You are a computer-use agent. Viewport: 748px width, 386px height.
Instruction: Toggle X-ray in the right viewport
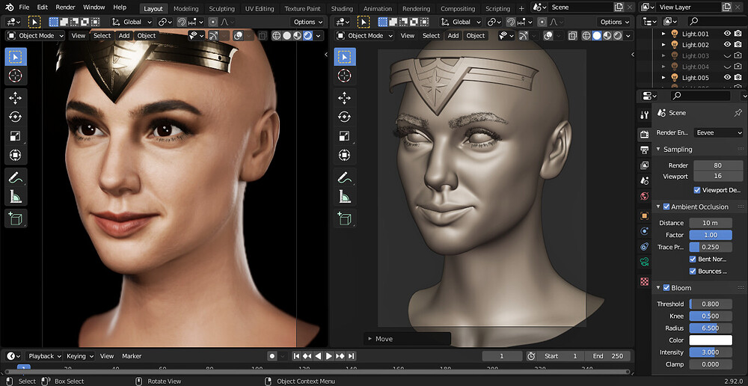click(x=572, y=36)
